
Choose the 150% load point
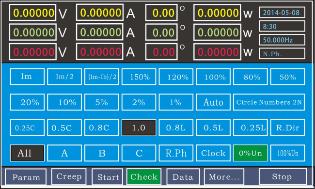click(139, 77)
